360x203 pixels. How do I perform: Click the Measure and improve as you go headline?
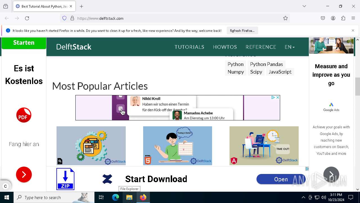coord(331,75)
